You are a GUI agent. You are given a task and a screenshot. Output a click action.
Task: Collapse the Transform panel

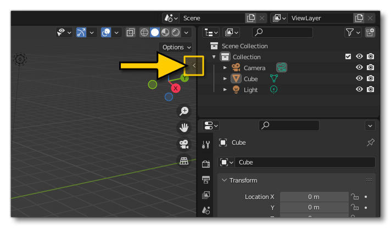point(224,180)
